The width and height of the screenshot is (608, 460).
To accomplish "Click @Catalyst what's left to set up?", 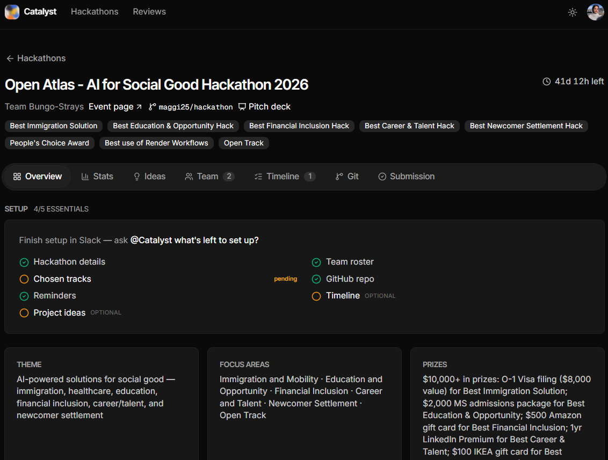I will (x=194, y=240).
